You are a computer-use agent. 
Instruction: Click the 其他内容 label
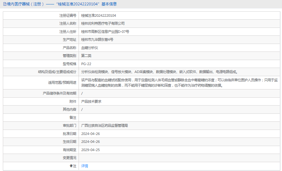point(69,109)
